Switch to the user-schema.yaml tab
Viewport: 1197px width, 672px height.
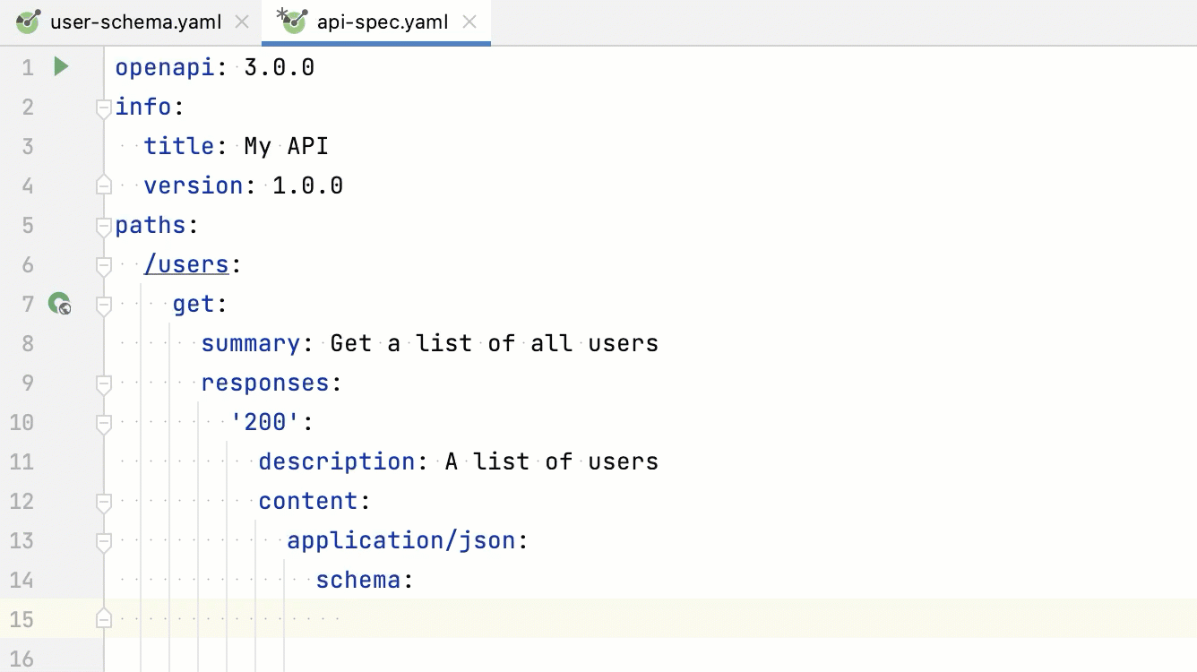[134, 22]
